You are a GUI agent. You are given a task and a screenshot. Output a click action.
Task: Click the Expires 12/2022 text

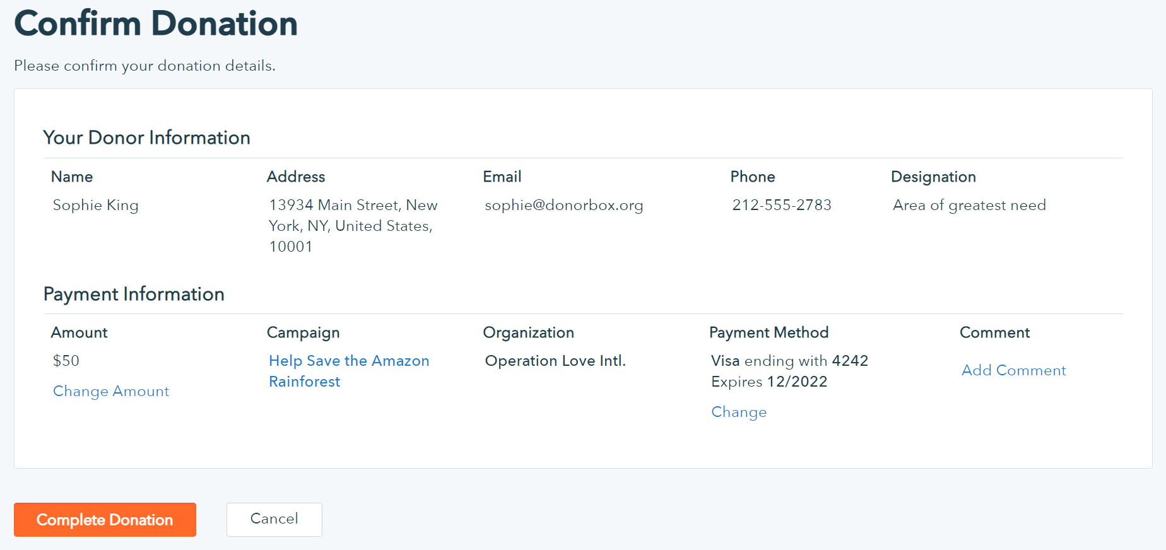click(x=769, y=382)
